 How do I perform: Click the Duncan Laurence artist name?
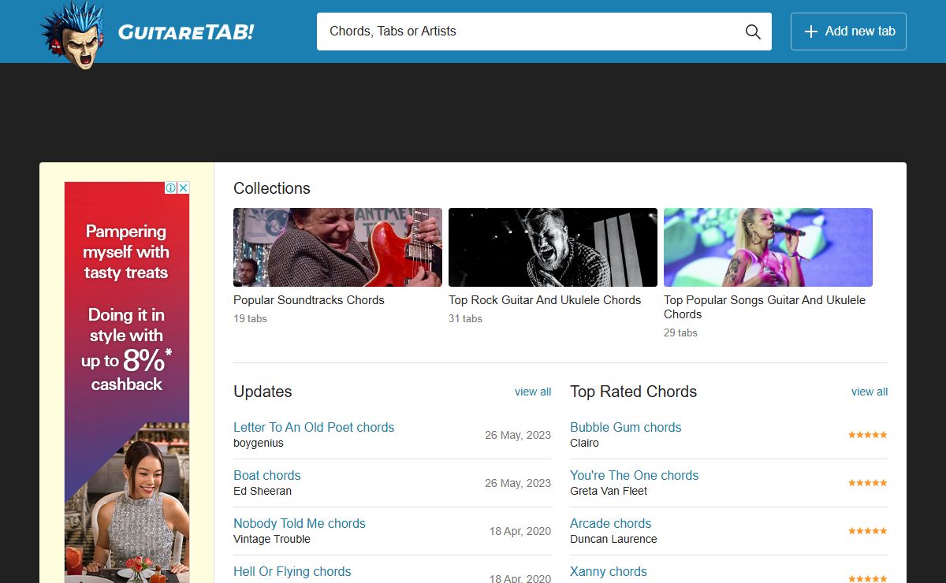pyautogui.click(x=613, y=539)
